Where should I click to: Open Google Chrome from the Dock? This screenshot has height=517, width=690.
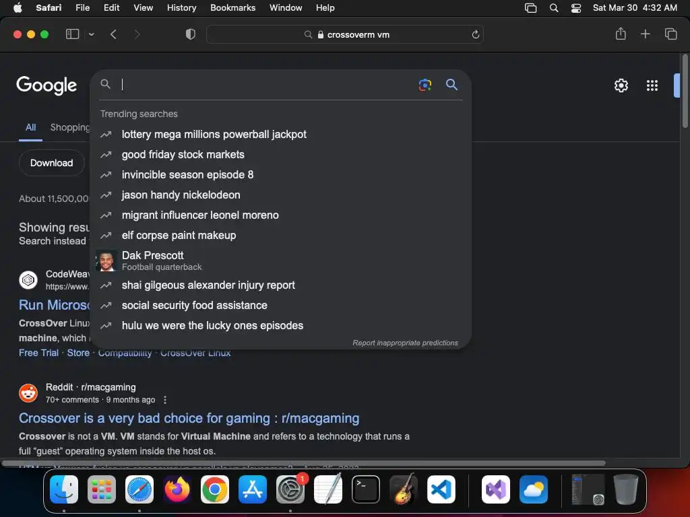(x=215, y=489)
